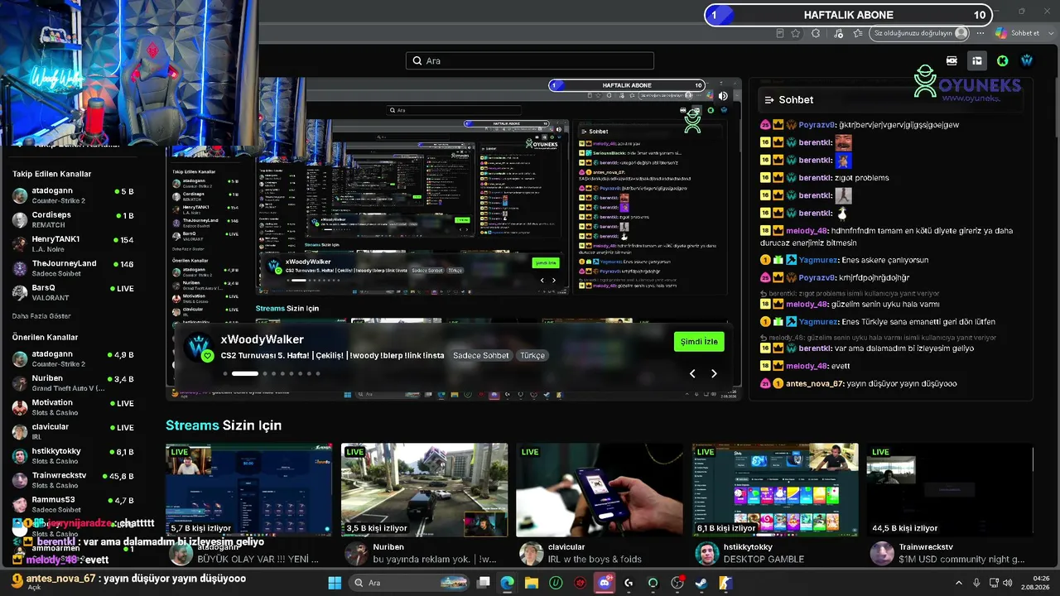Open Trainwreckstv's stream thumbnail

coord(951,489)
